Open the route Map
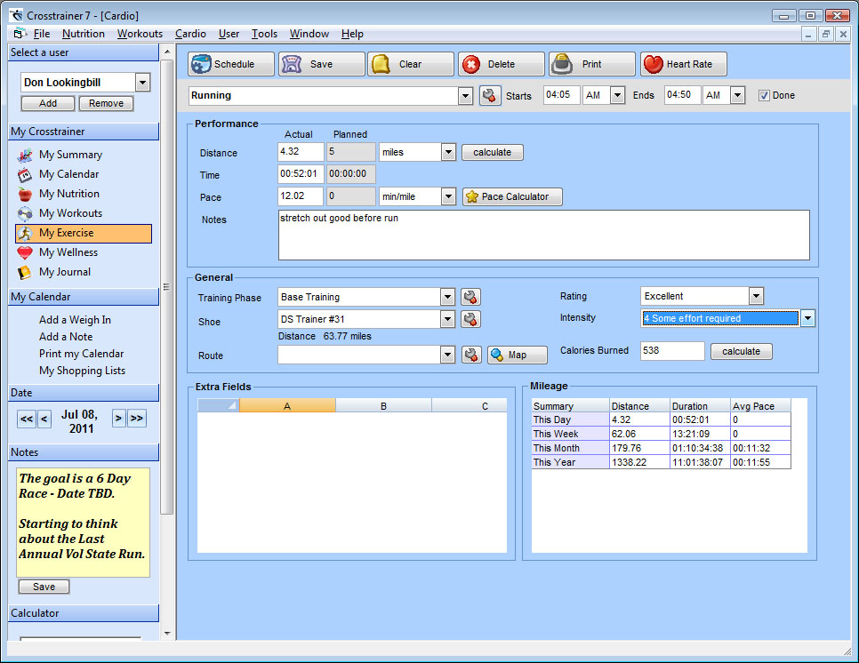859x663 pixels. tap(517, 355)
